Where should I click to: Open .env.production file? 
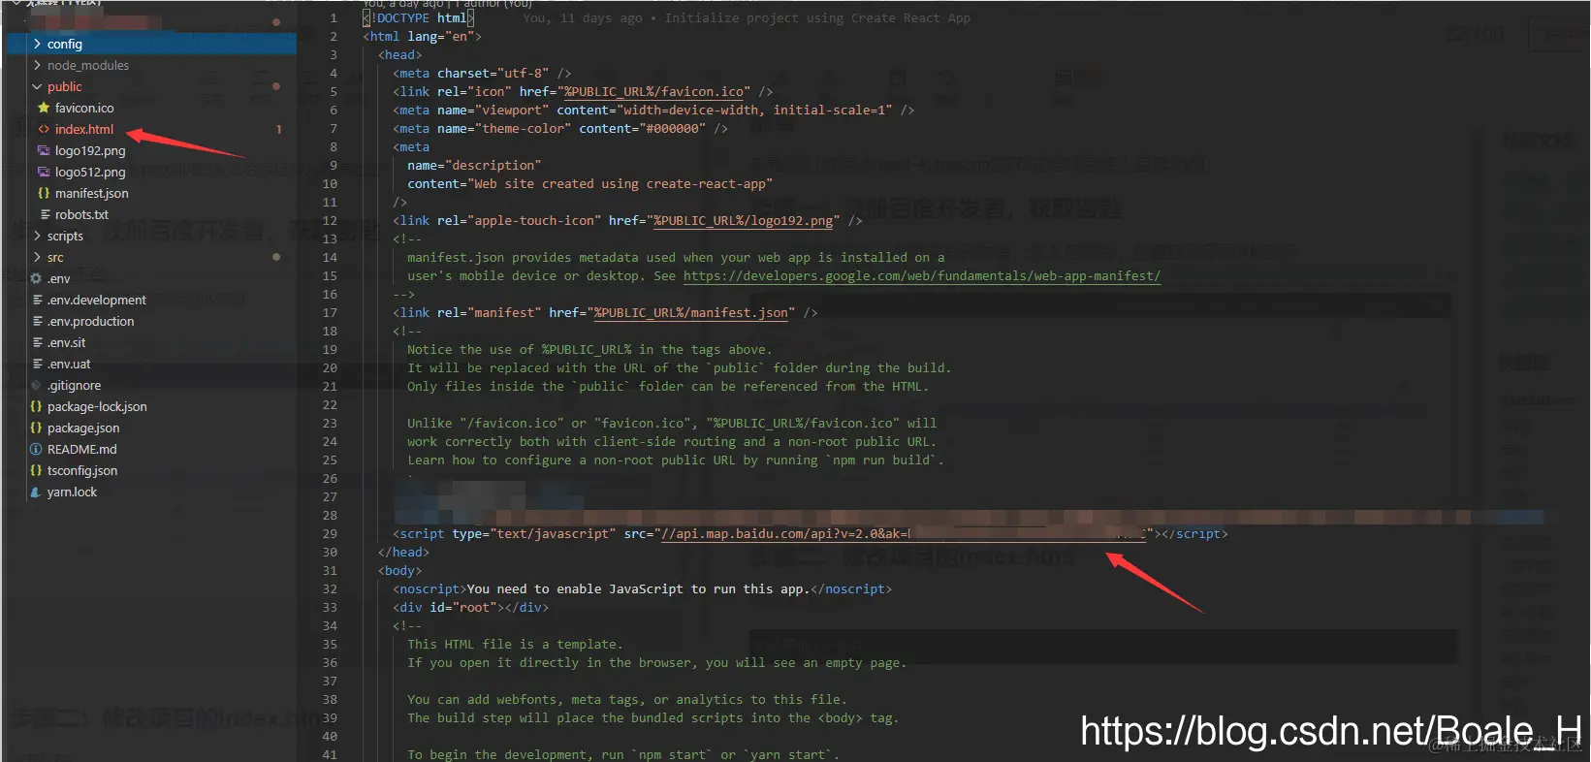(91, 321)
